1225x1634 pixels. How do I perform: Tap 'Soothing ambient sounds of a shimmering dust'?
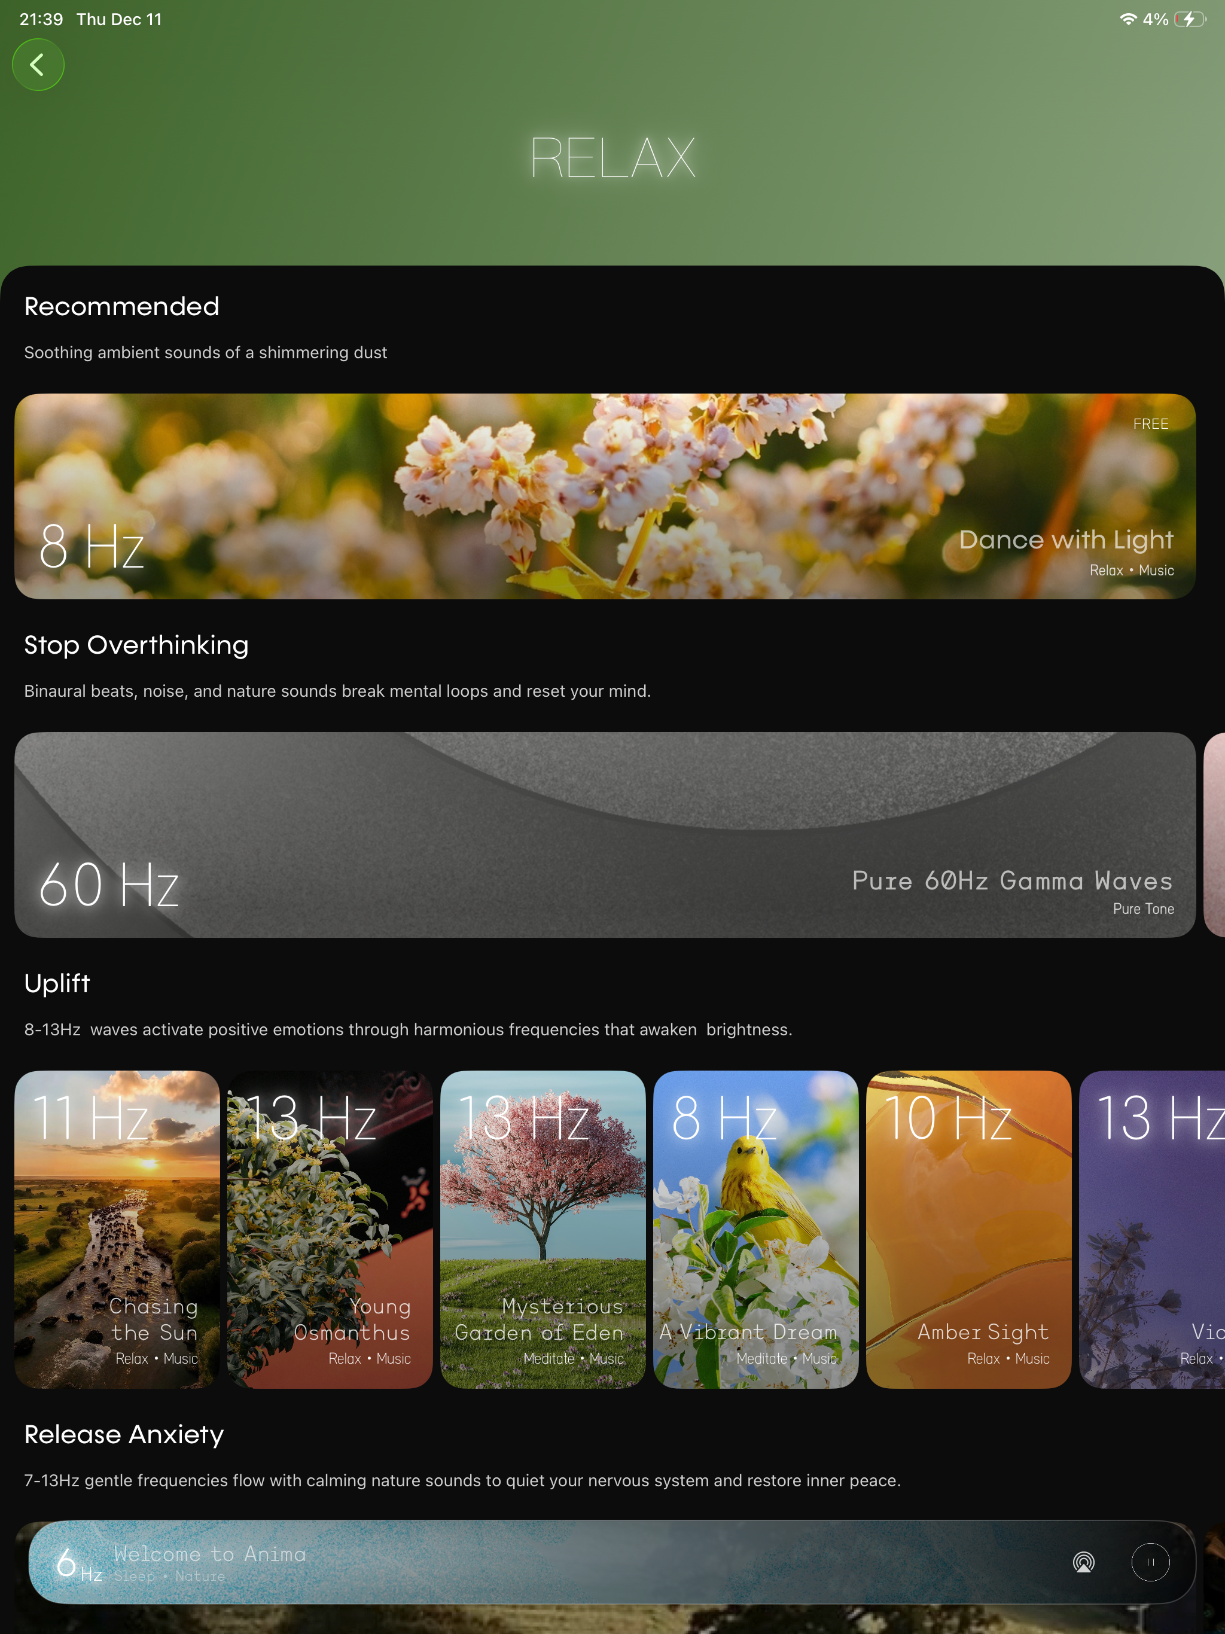click(x=205, y=352)
